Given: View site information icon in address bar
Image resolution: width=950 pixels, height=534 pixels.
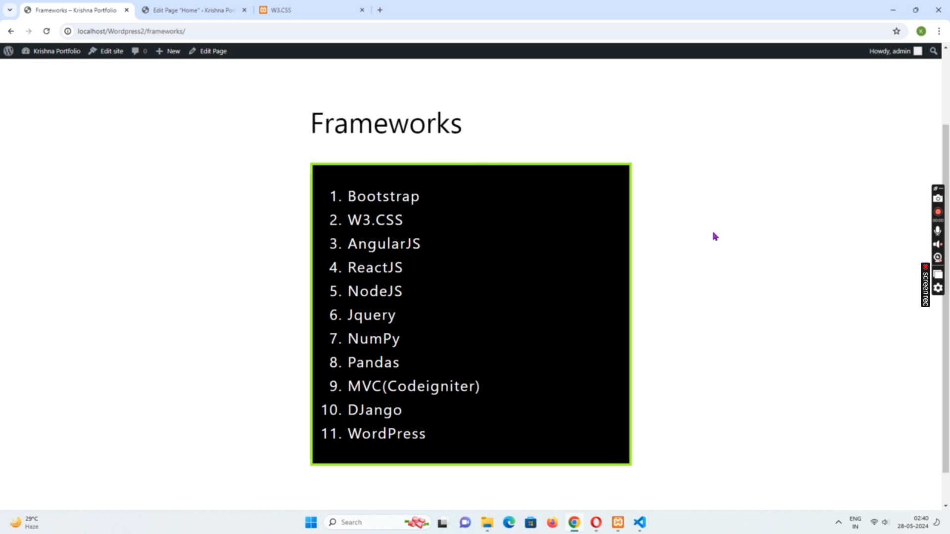Looking at the screenshot, I should coord(68,31).
